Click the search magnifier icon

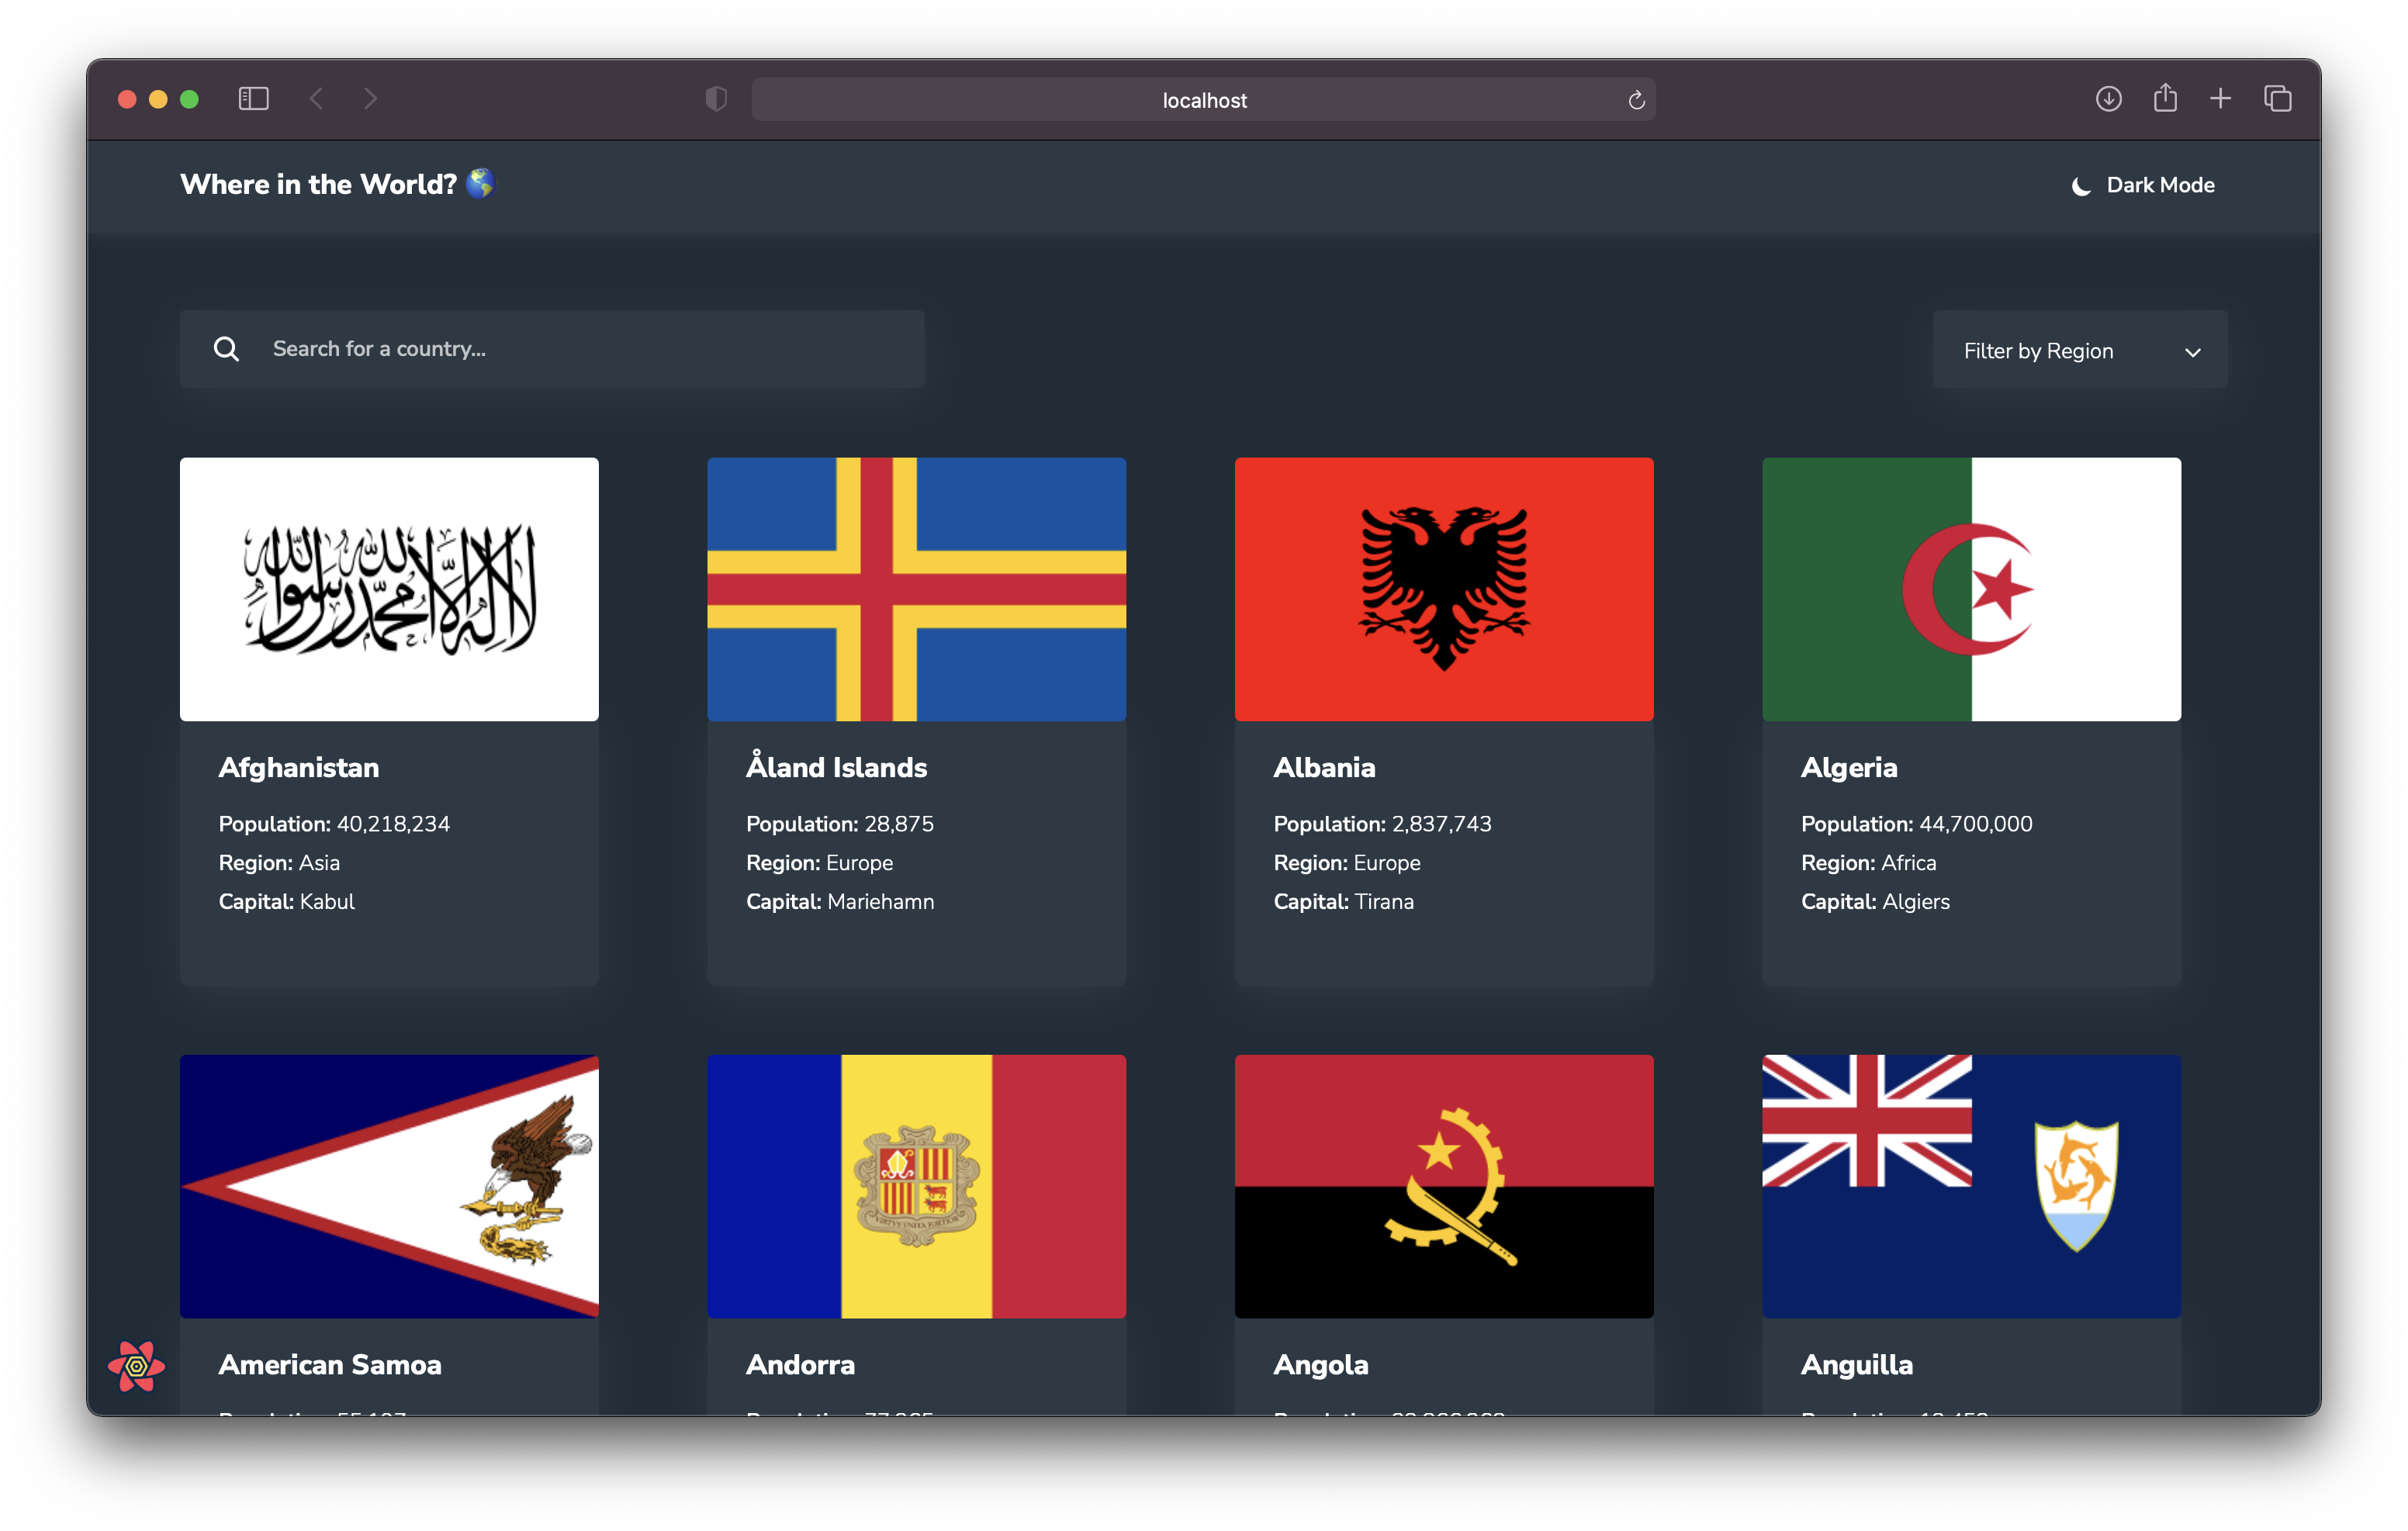(x=227, y=349)
